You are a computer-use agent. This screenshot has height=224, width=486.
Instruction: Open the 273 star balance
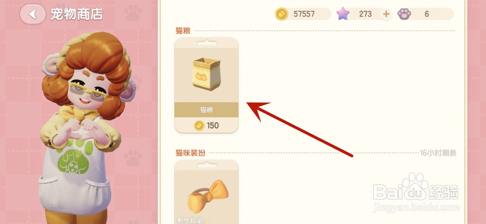(x=365, y=14)
